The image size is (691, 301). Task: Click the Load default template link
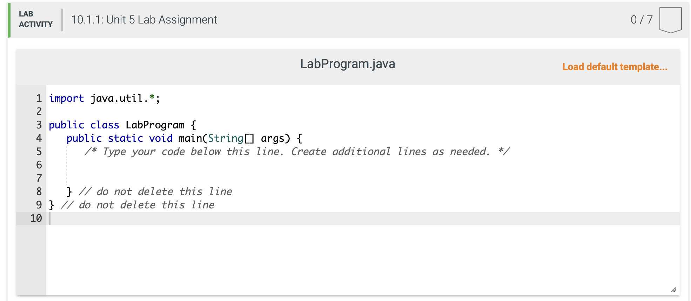[x=615, y=67]
